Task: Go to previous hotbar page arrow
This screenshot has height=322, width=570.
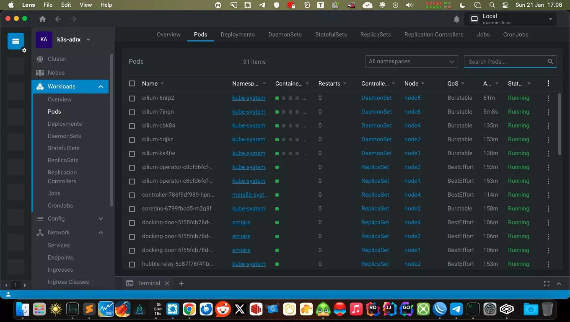Action: pyautogui.click(x=6, y=285)
